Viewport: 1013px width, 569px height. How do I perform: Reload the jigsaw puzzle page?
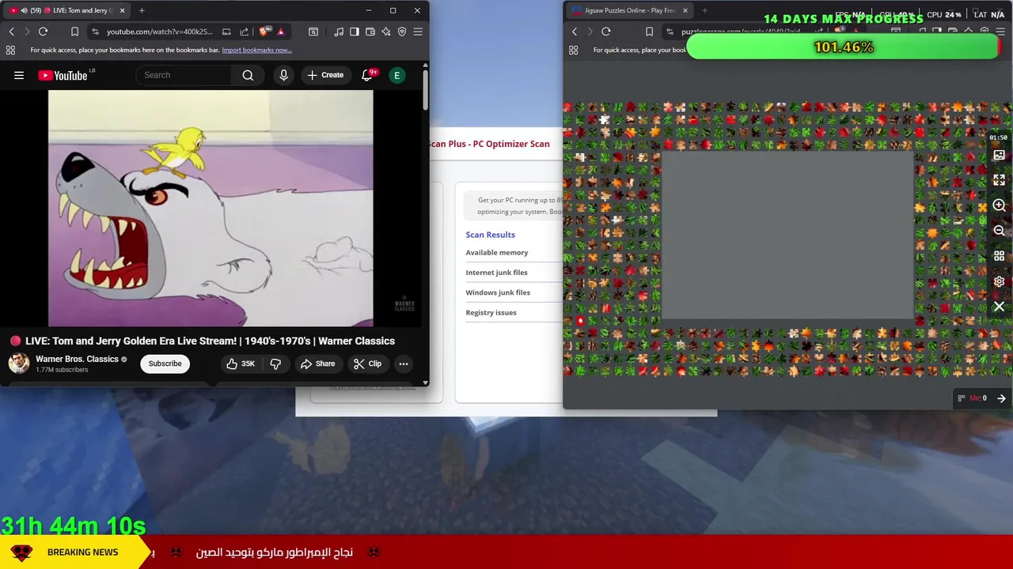606,32
